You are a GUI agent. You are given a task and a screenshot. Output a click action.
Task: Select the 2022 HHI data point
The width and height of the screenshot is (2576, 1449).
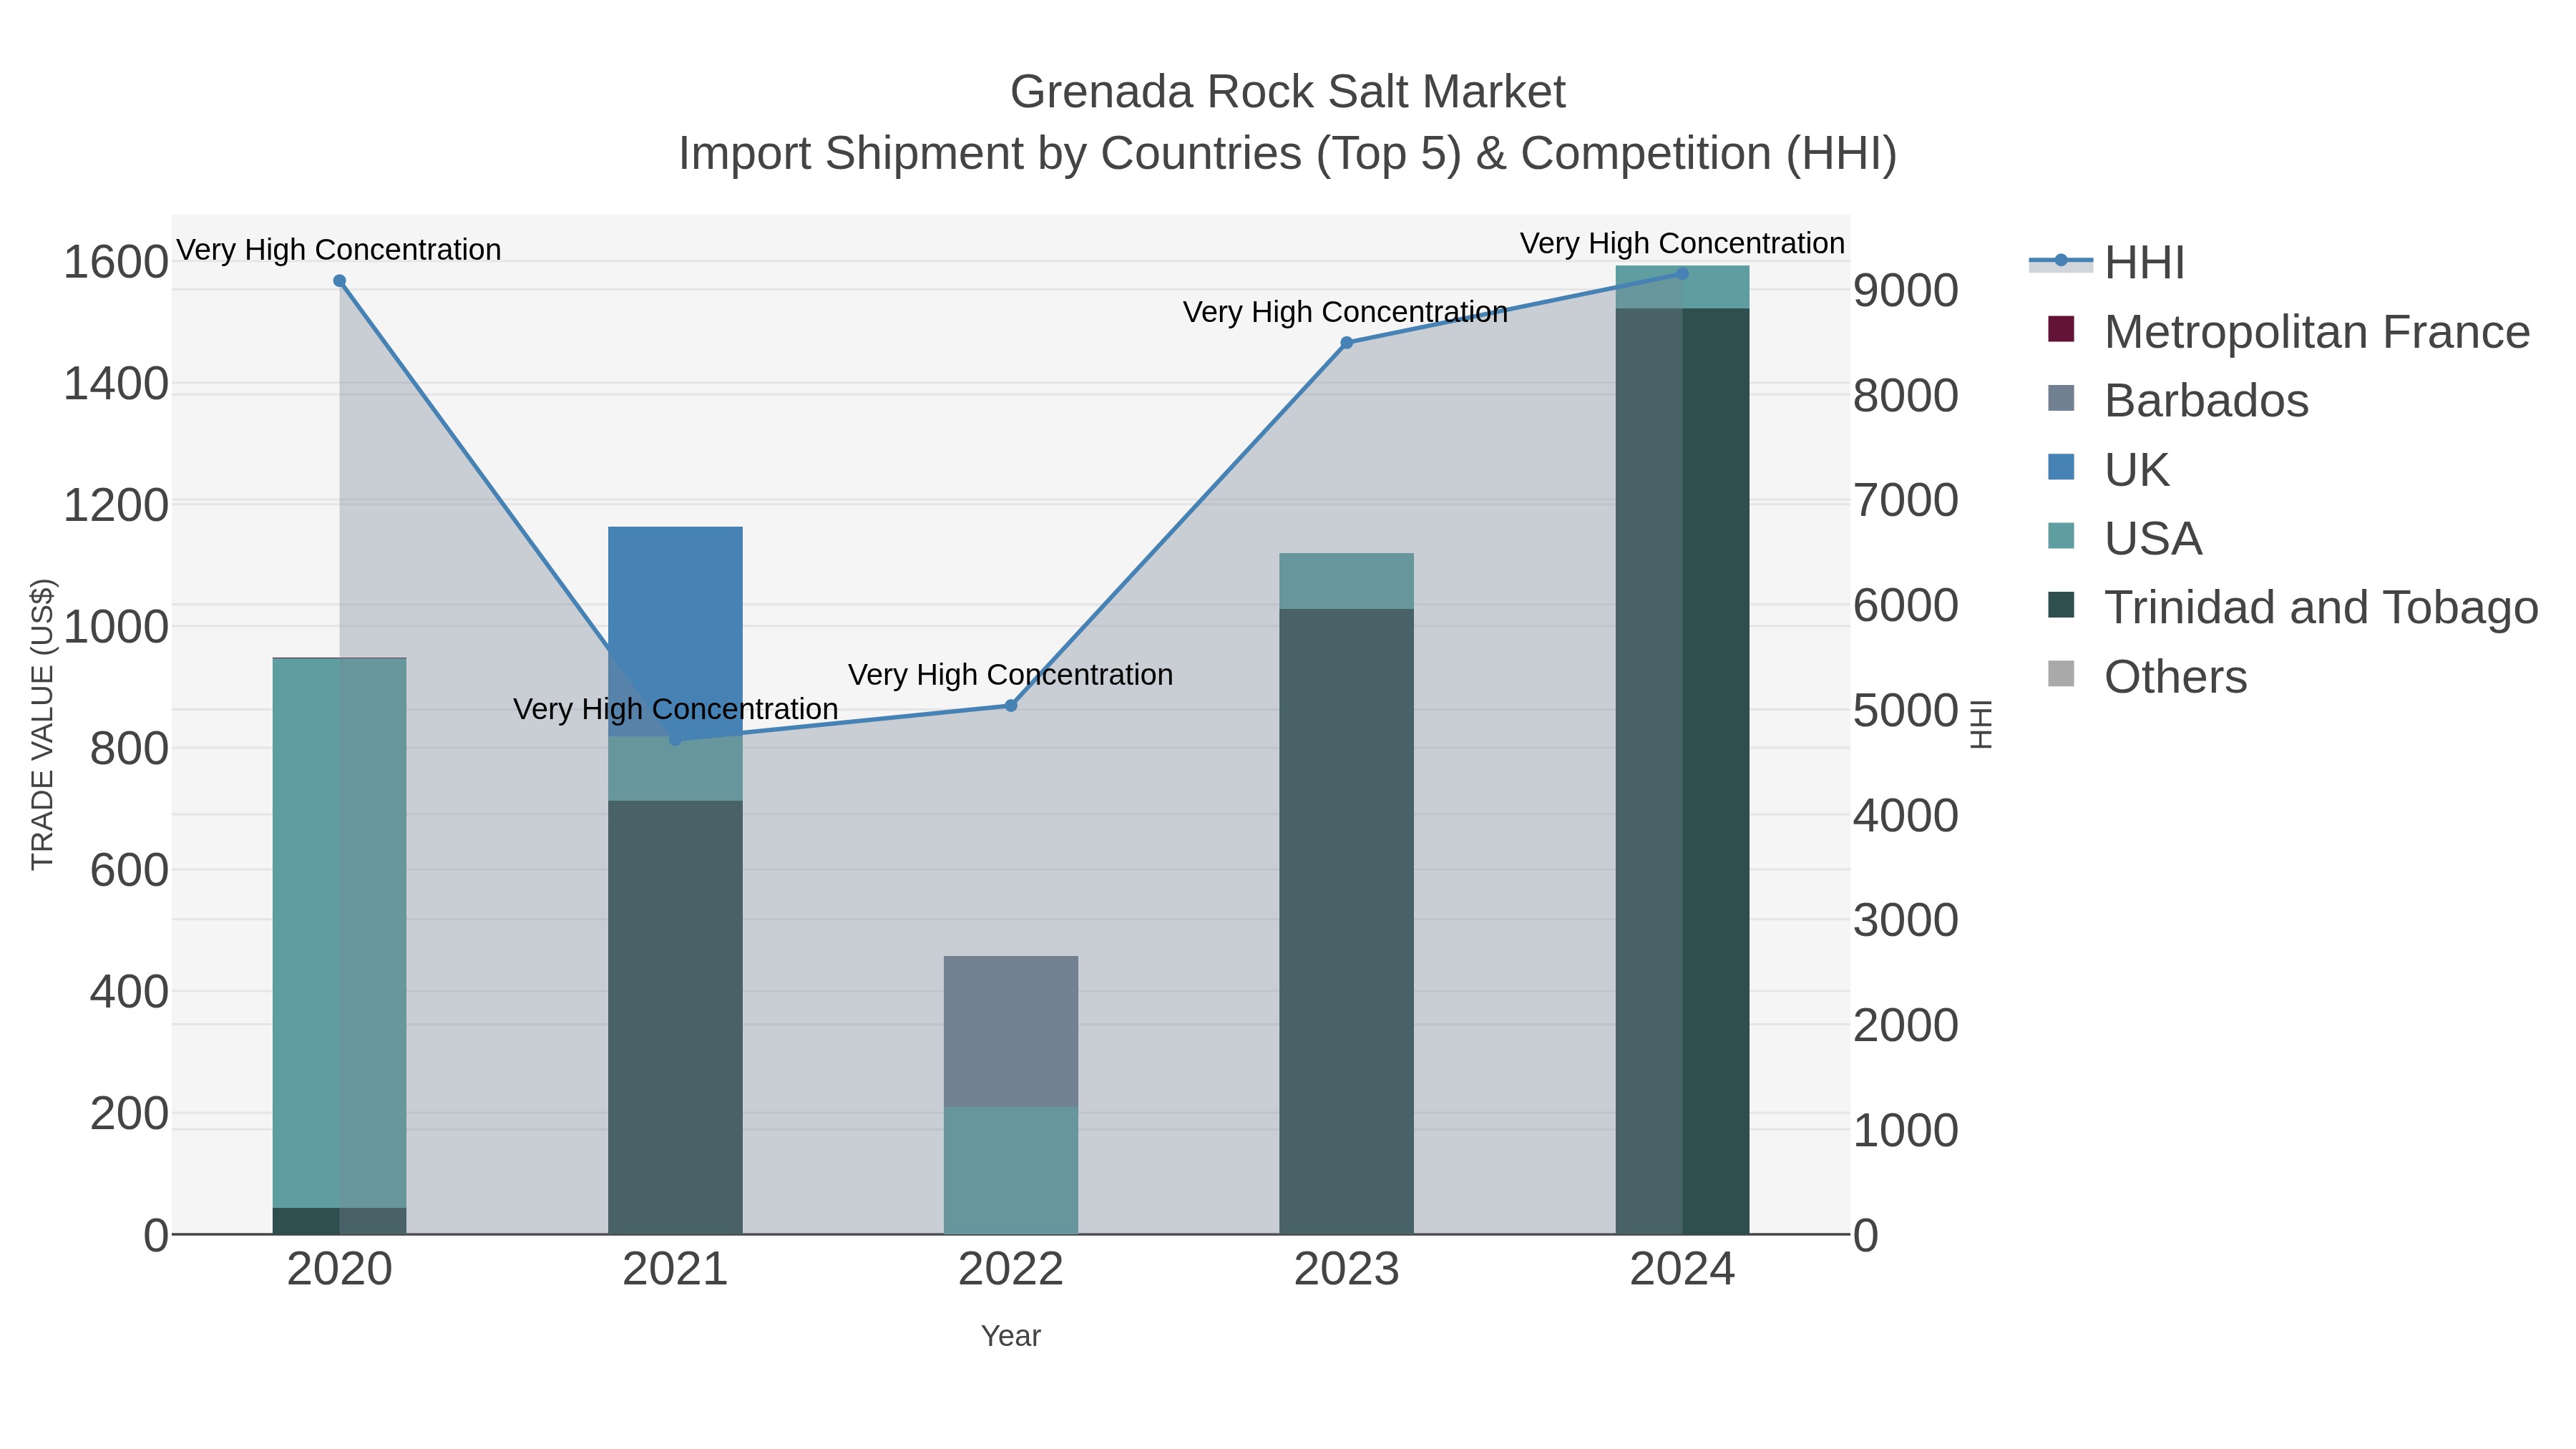[1011, 705]
